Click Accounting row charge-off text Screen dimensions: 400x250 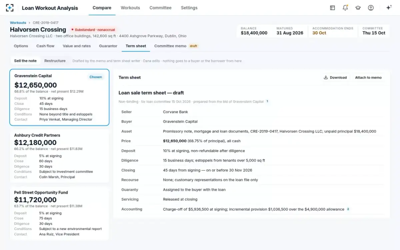pyautogui.click(x=254, y=209)
